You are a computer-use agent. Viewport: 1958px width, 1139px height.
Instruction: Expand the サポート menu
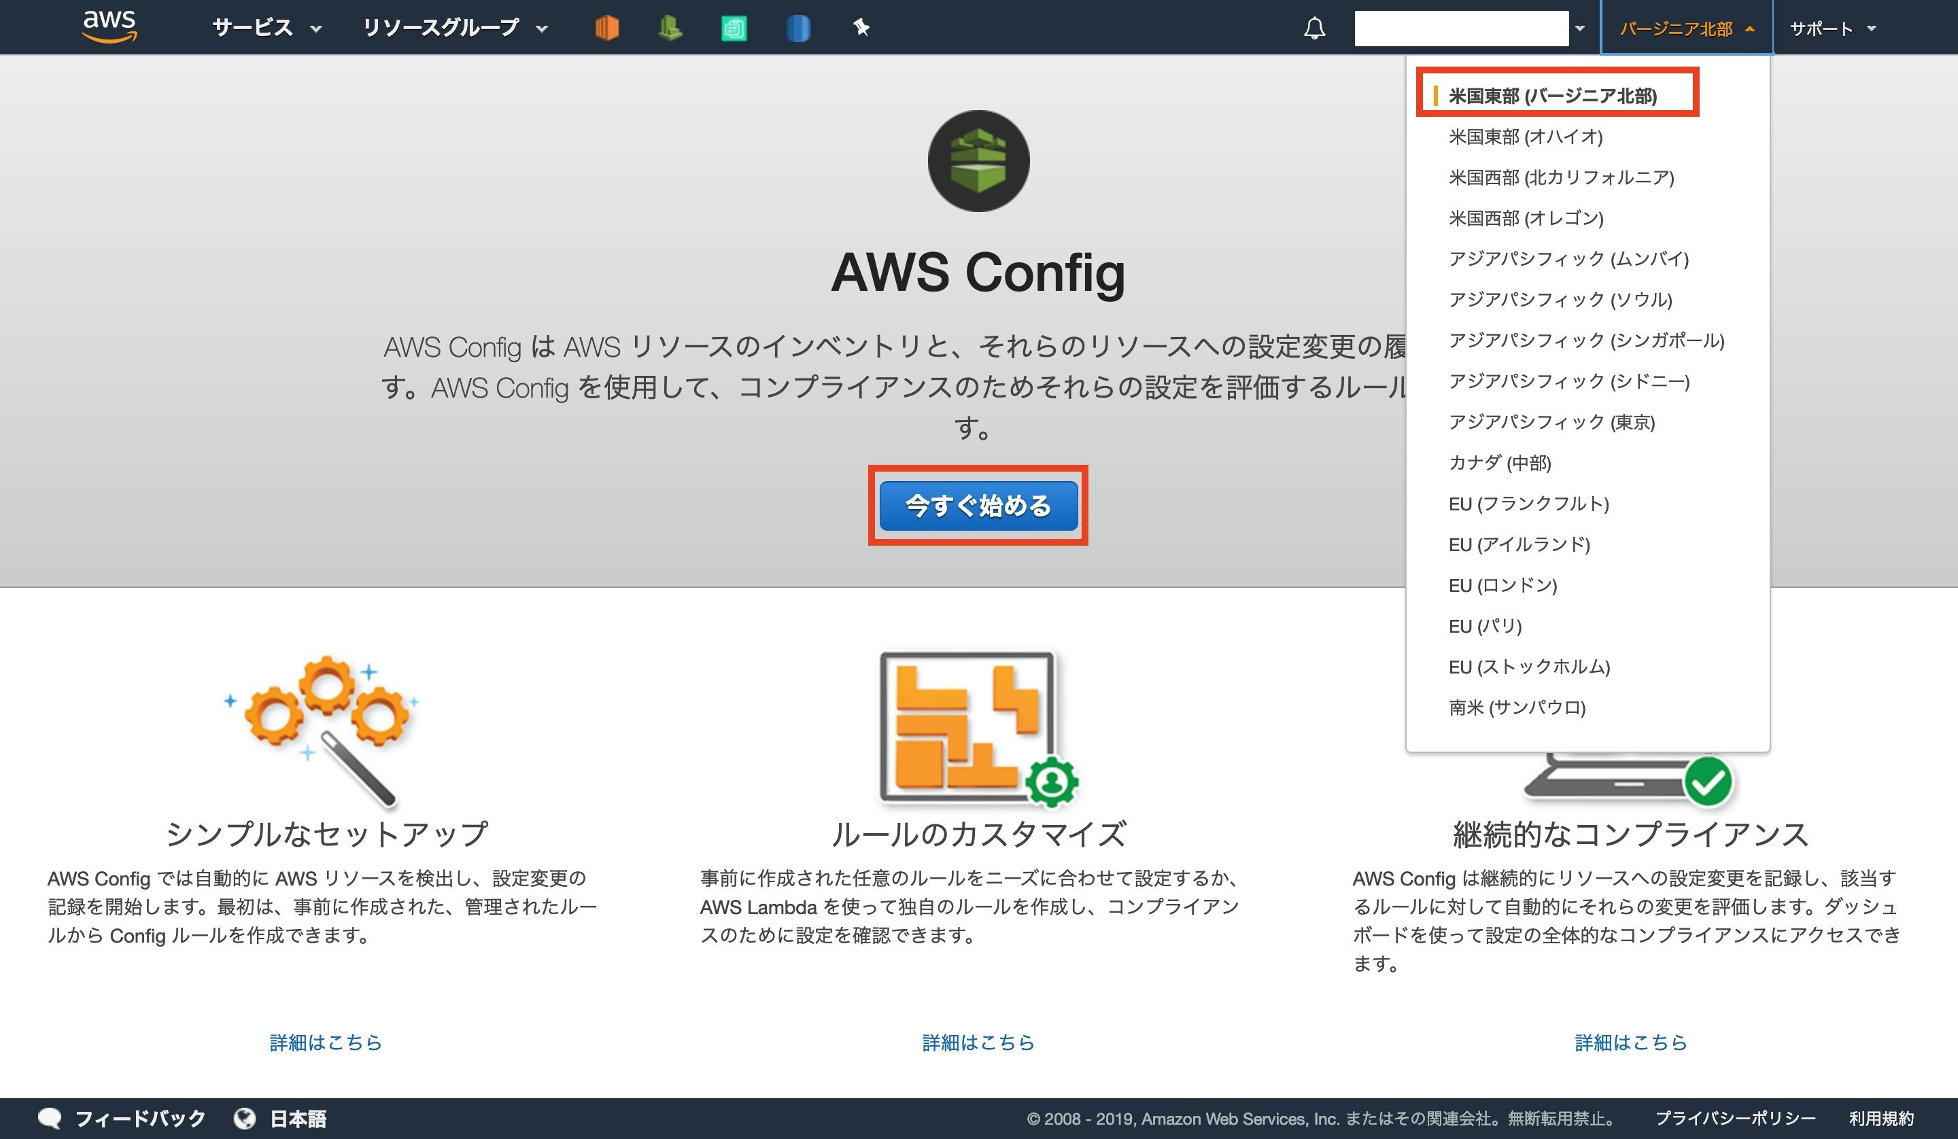pyautogui.click(x=1833, y=29)
